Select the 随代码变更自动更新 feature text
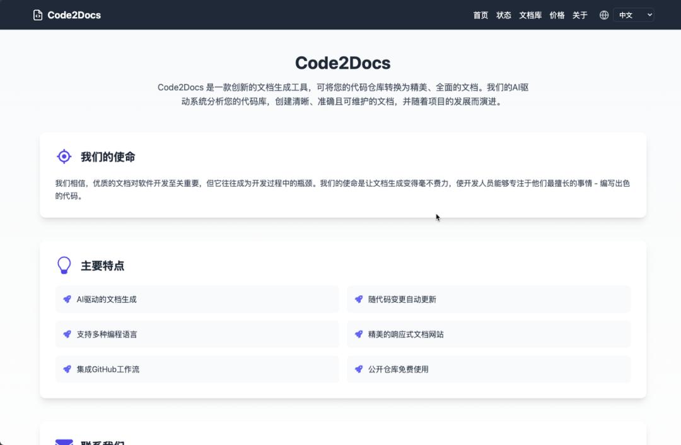681x445 pixels. (402, 299)
